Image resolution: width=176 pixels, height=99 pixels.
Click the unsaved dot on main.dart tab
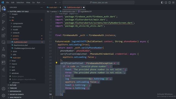click(x=60, y=7)
